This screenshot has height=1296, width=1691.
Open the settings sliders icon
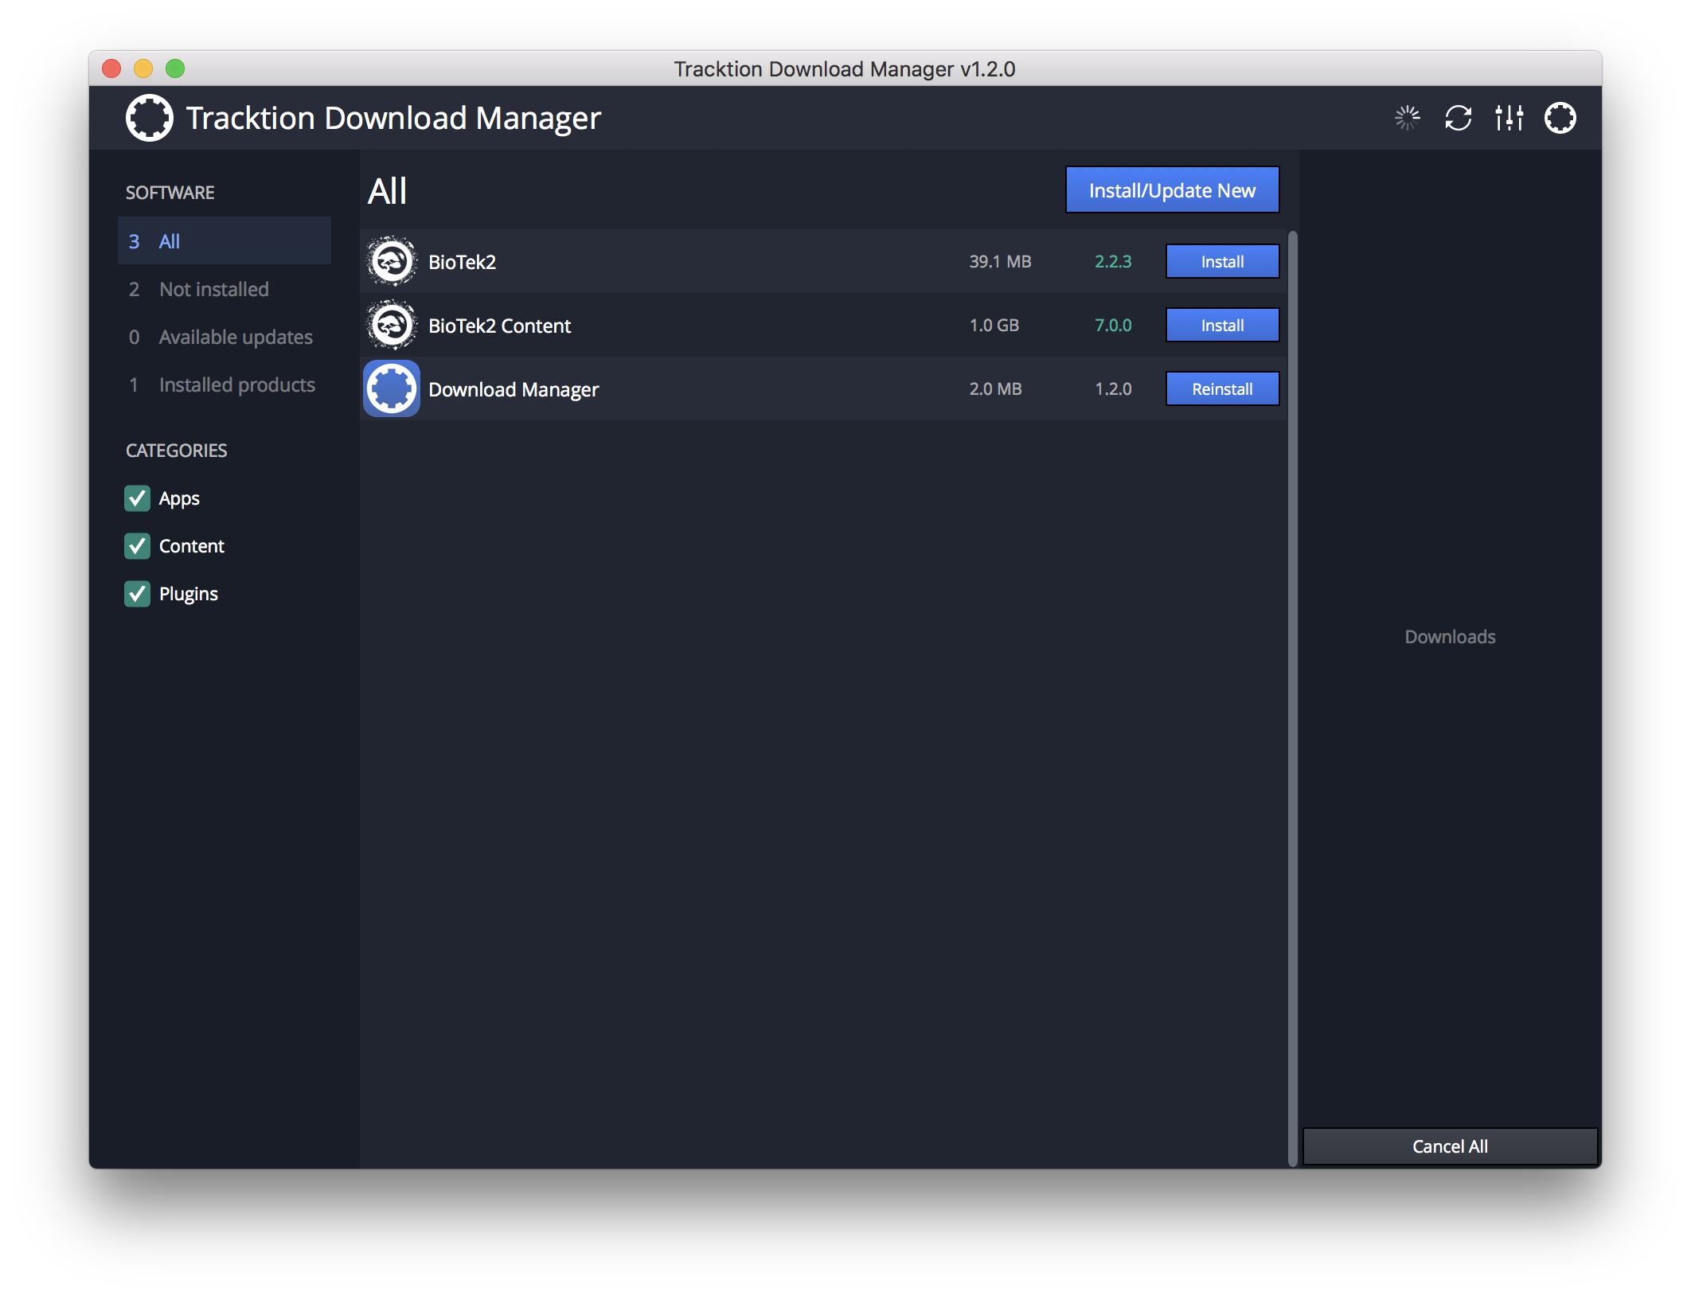pyautogui.click(x=1509, y=119)
